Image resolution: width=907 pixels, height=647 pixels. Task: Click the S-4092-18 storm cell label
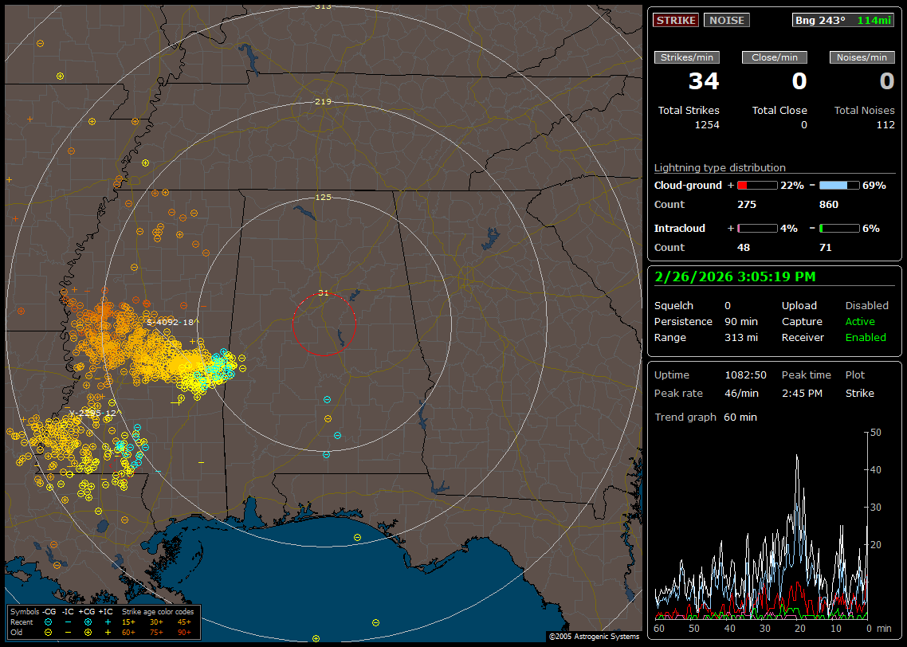point(171,322)
